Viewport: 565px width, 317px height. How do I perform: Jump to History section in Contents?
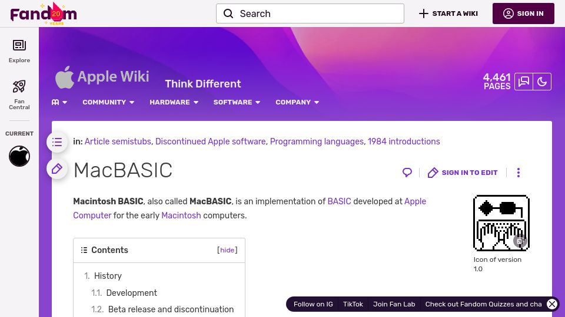[x=108, y=276]
